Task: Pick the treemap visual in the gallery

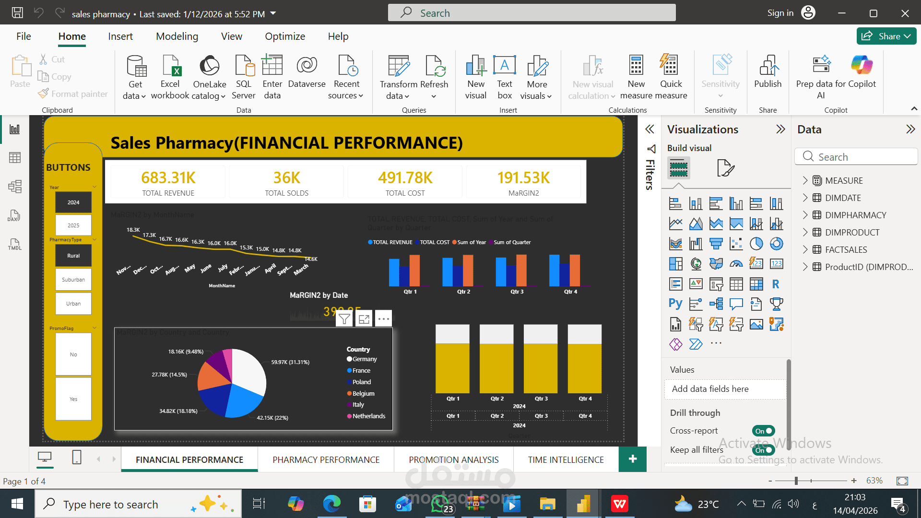Action: [x=675, y=264]
